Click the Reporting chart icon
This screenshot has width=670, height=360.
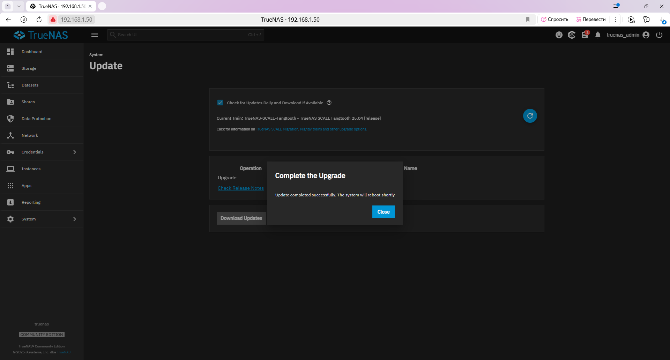(10, 202)
